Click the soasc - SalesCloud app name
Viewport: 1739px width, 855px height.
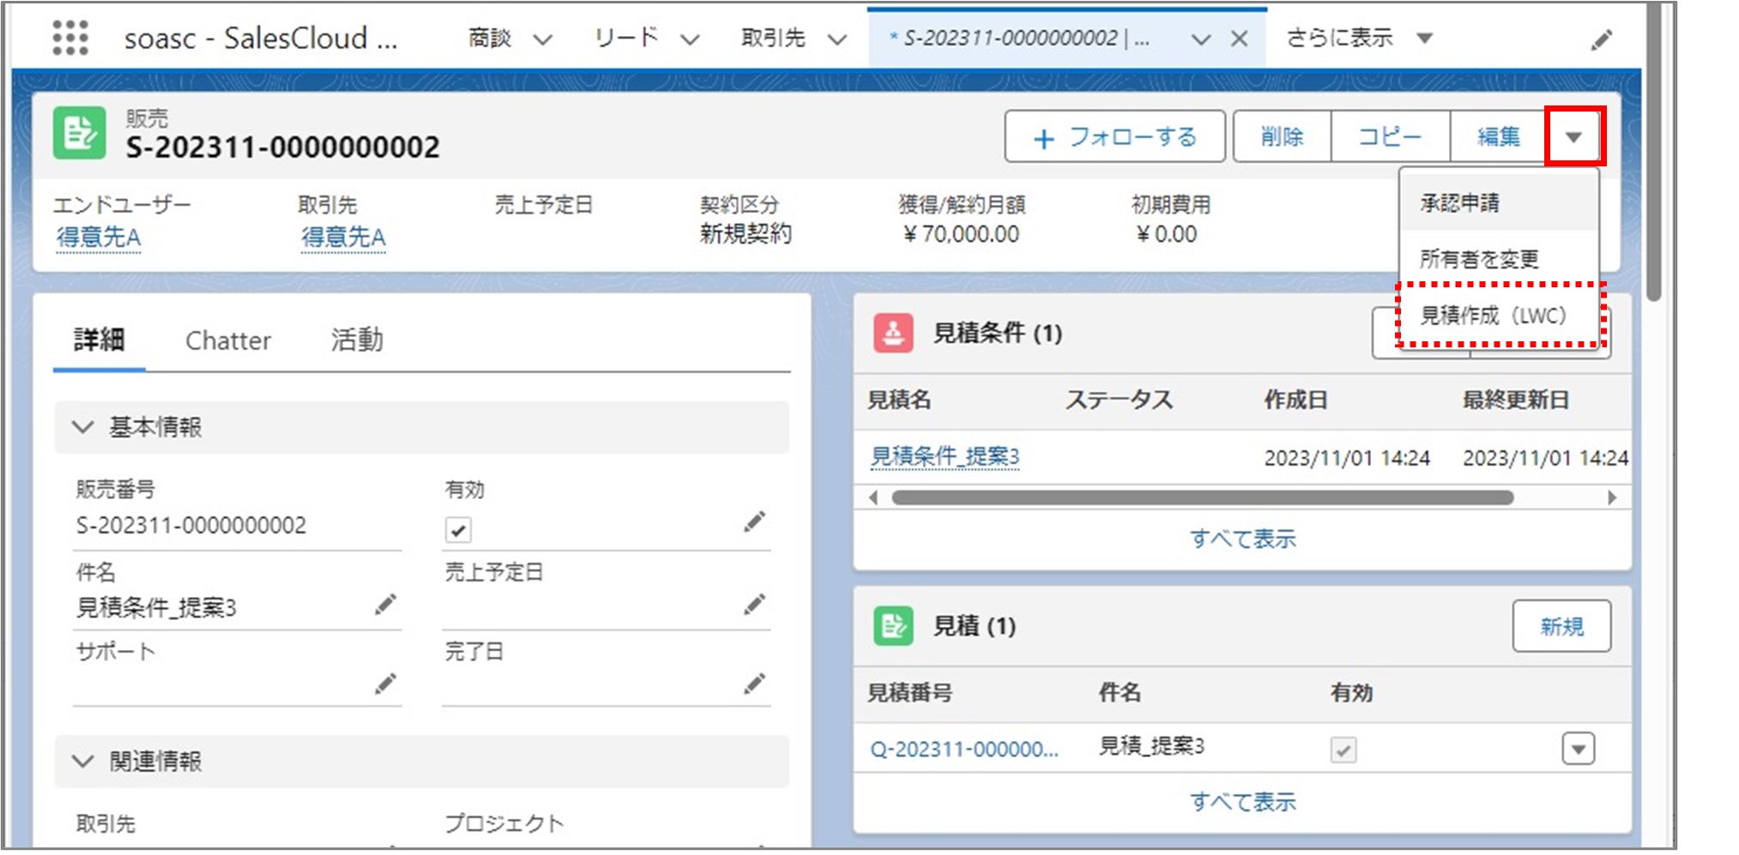[261, 39]
